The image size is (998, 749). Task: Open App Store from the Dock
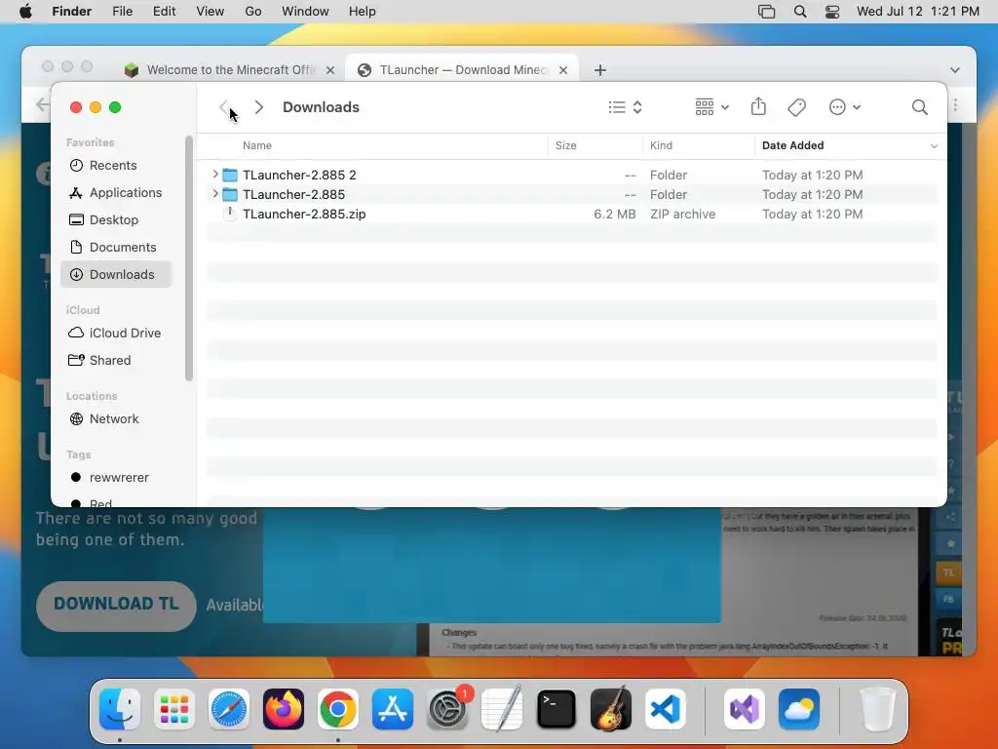(x=393, y=709)
